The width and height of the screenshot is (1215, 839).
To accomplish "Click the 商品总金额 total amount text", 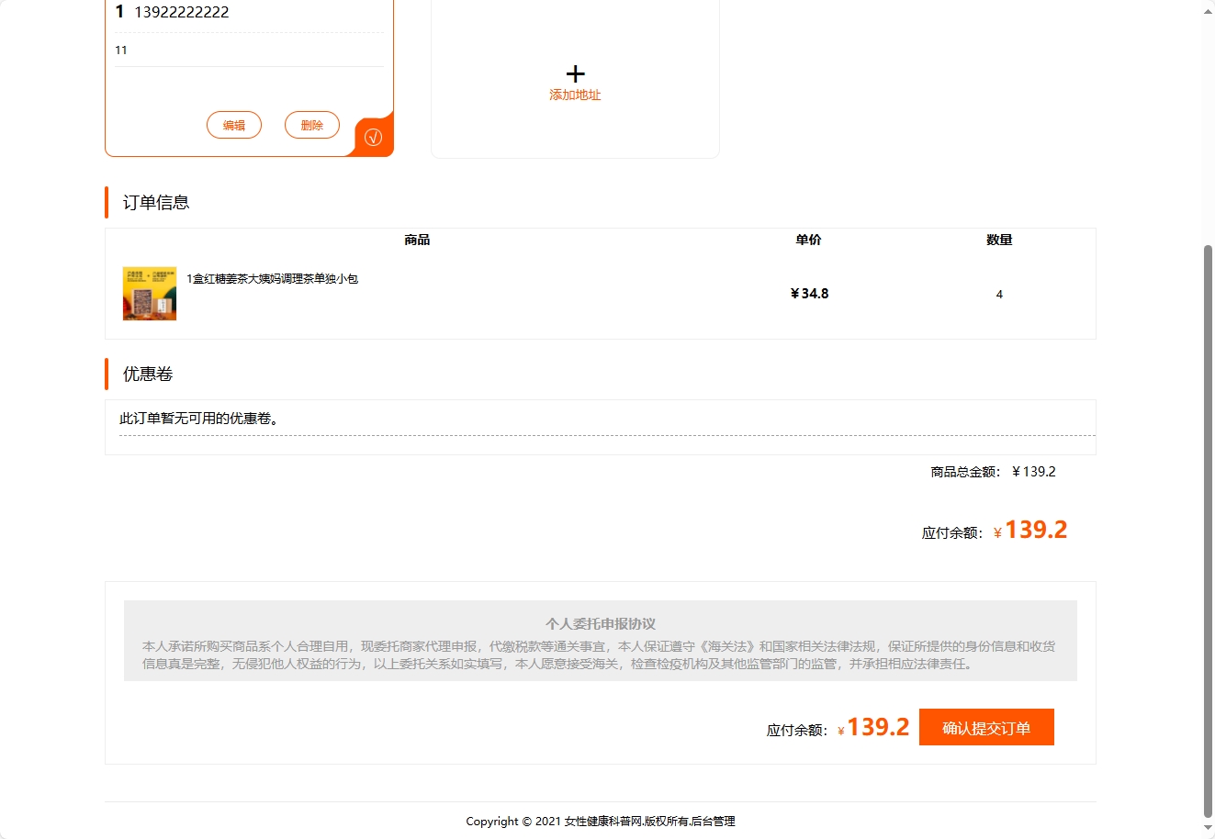I will [x=994, y=471].
